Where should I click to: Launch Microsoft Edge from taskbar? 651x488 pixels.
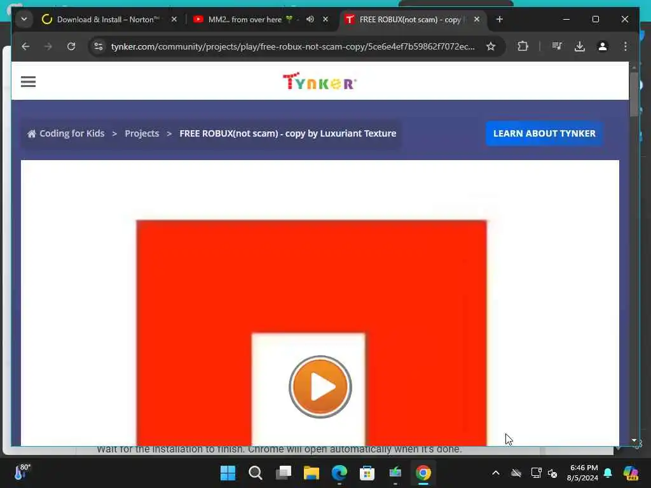tap(339, 473)
